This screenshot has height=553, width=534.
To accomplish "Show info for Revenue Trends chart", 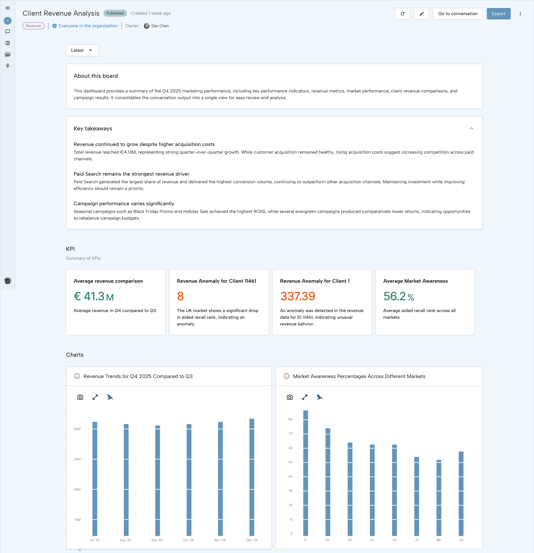I will 77,376.
